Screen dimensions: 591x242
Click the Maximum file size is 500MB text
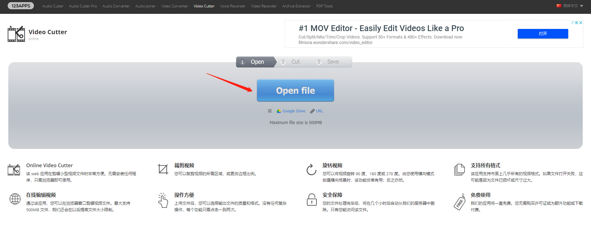296,123
